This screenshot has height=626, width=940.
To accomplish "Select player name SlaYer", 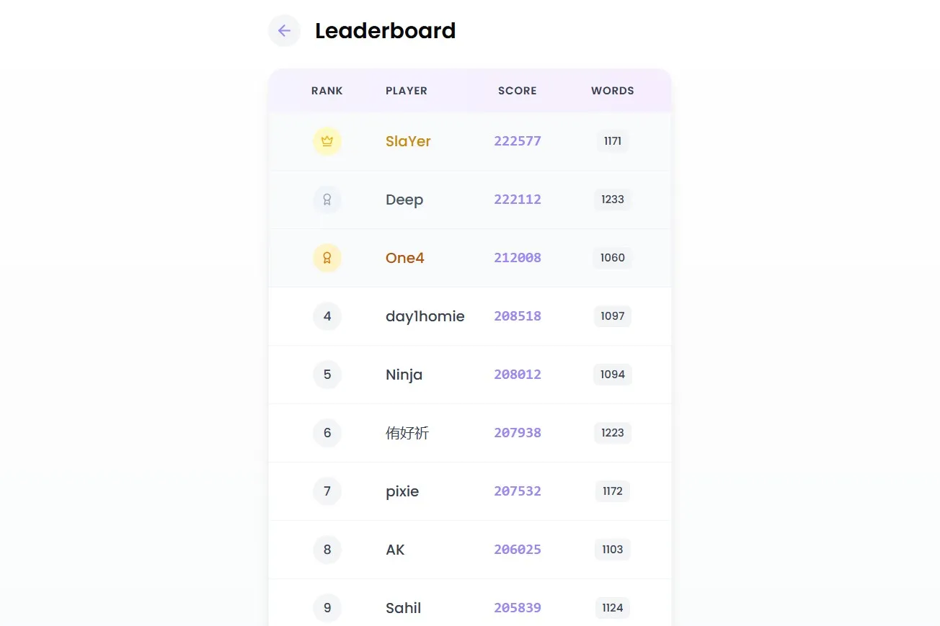I will [408, 141].
